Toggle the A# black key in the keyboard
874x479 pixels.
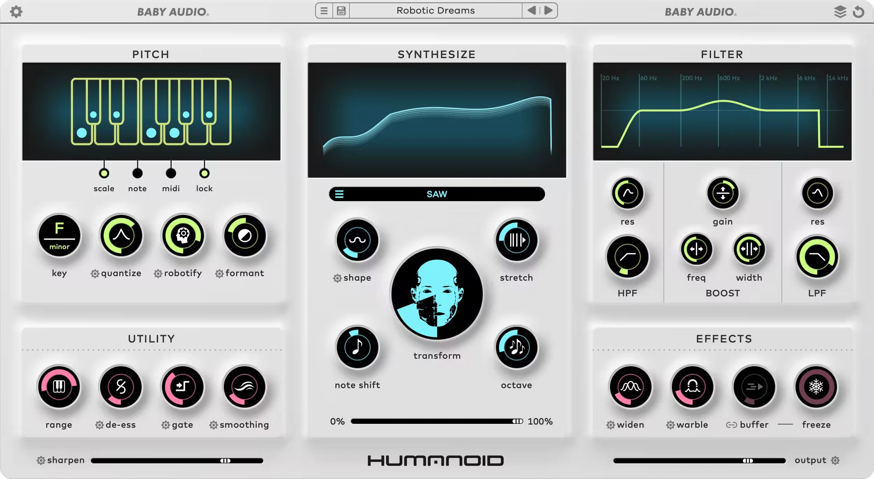209,101
